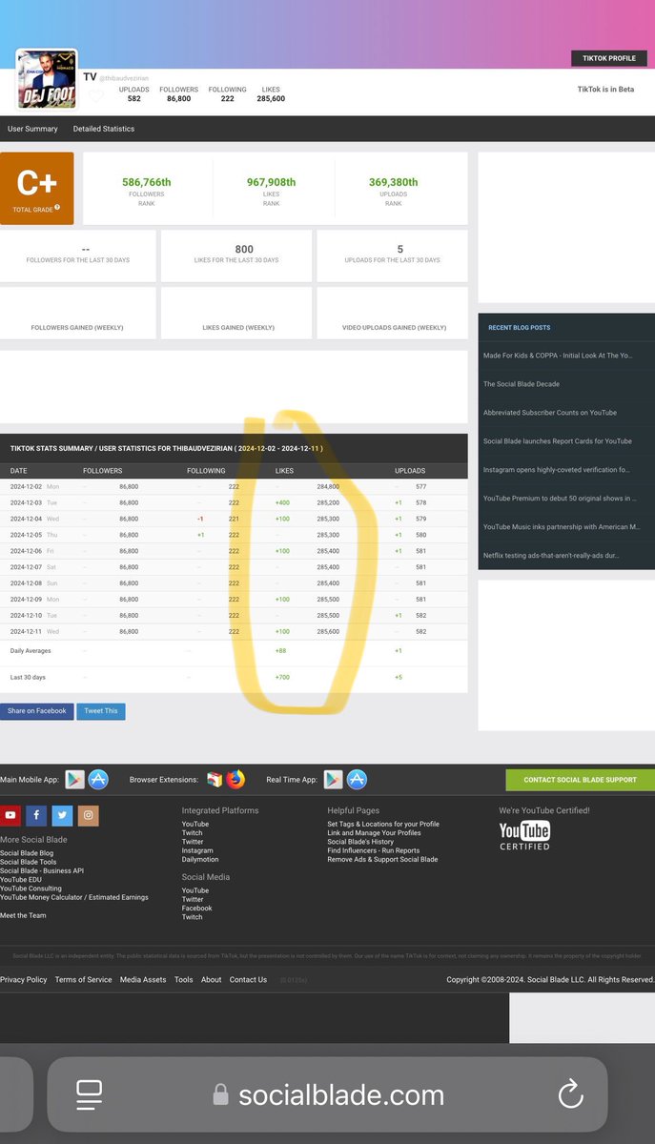Open Social Blade launches Report Cards post
This screenshot has height=1144, width=655.
[x=558, y=441]
